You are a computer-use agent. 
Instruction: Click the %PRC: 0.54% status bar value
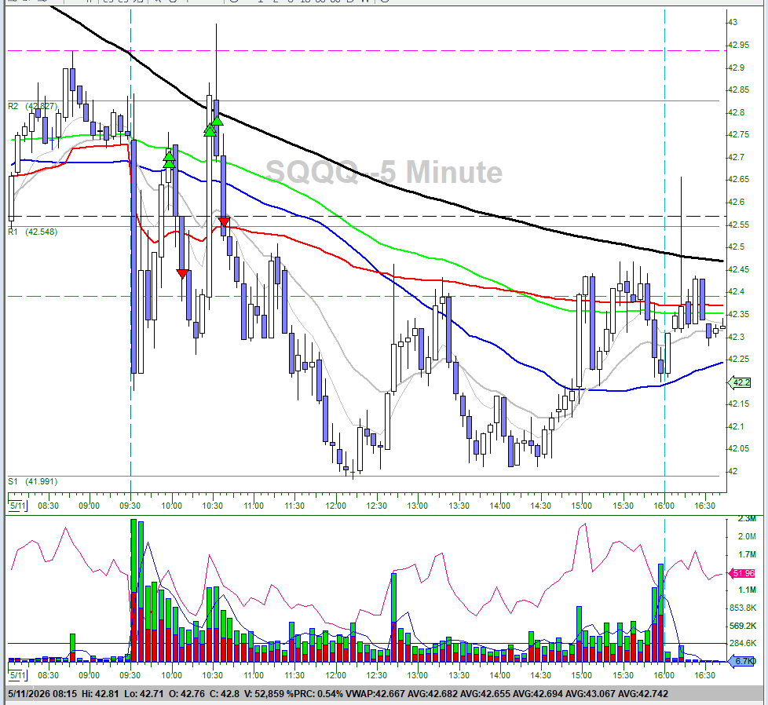315,694
